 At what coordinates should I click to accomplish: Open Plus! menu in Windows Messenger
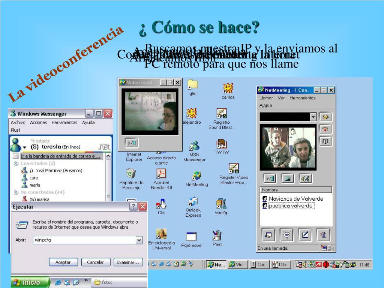pyautogui.click(x=15, y=130)
